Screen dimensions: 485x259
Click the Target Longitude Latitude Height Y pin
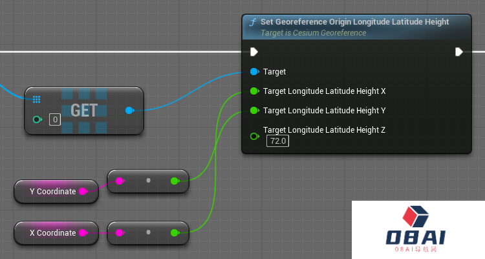pyautogui.click(x=254, y=111)
